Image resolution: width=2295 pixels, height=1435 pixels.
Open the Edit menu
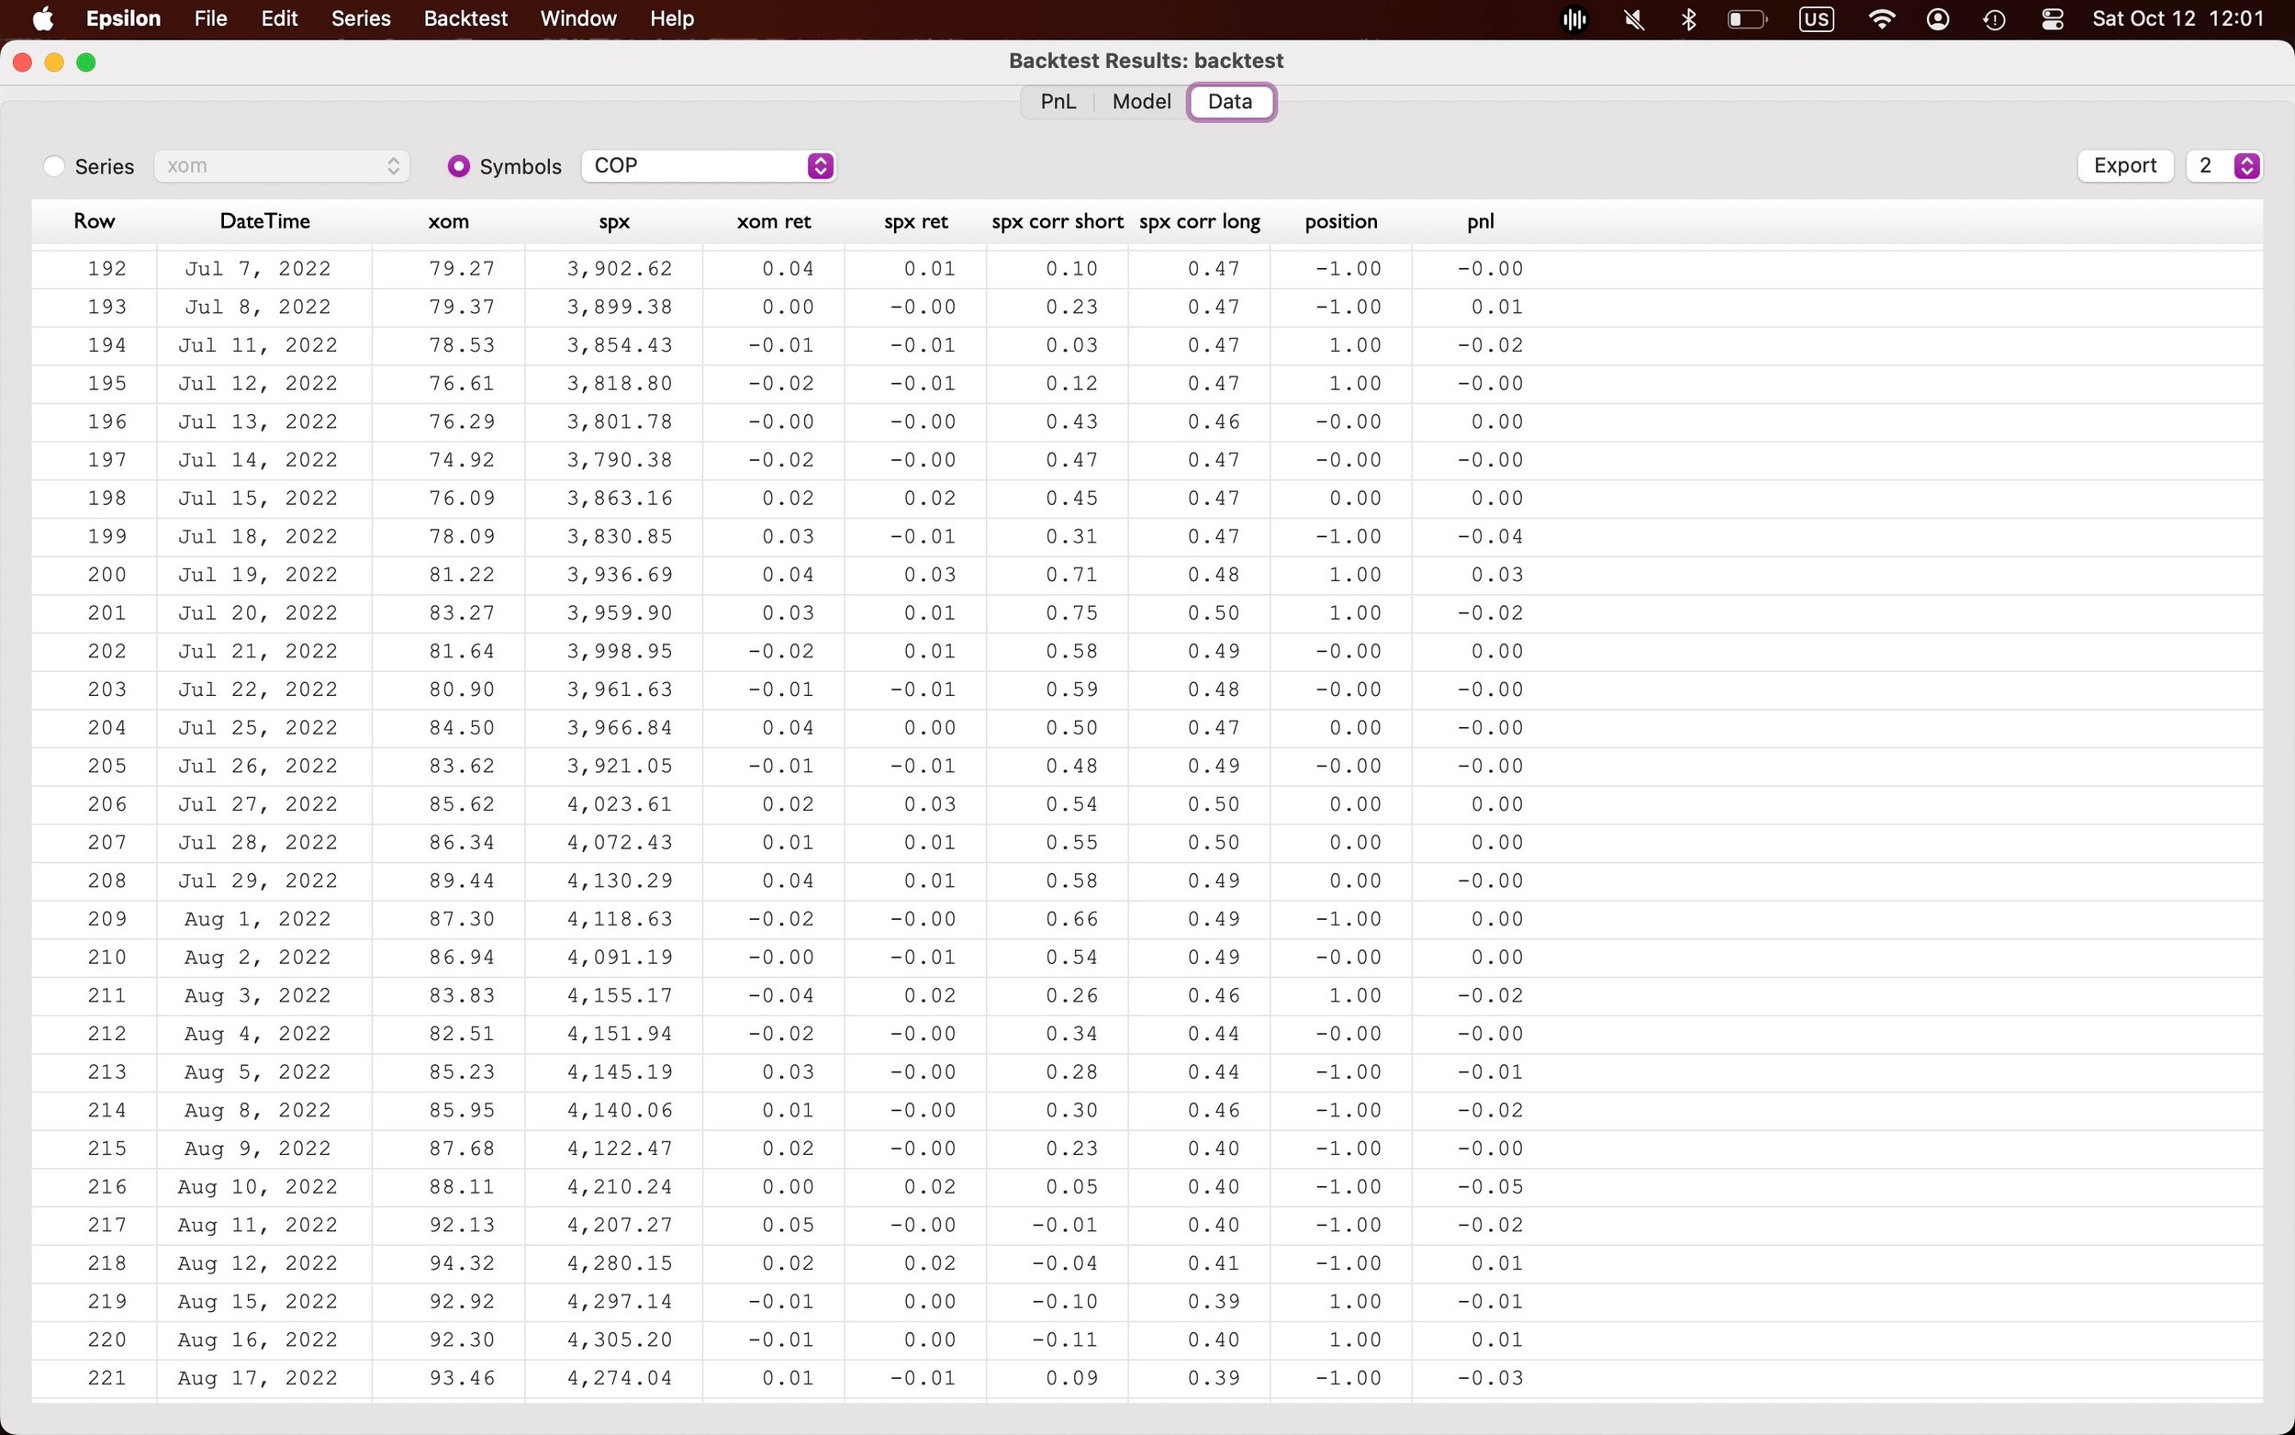tap(279, 18)
